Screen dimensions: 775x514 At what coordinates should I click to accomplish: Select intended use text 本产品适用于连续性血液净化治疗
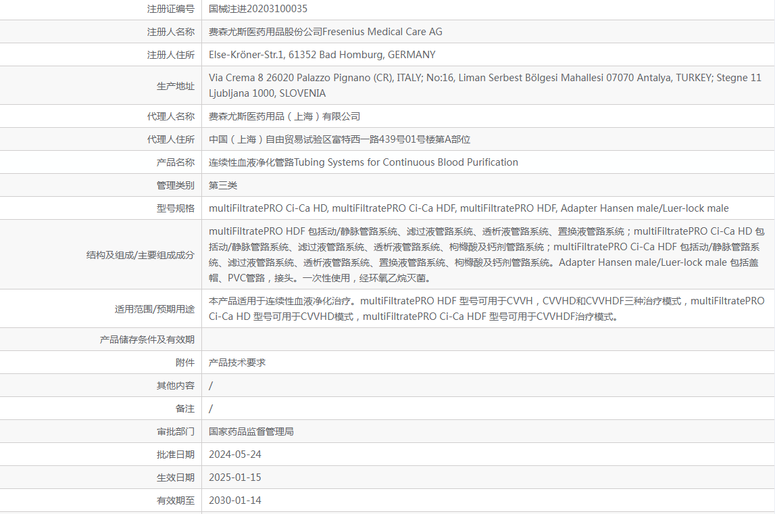486,308
